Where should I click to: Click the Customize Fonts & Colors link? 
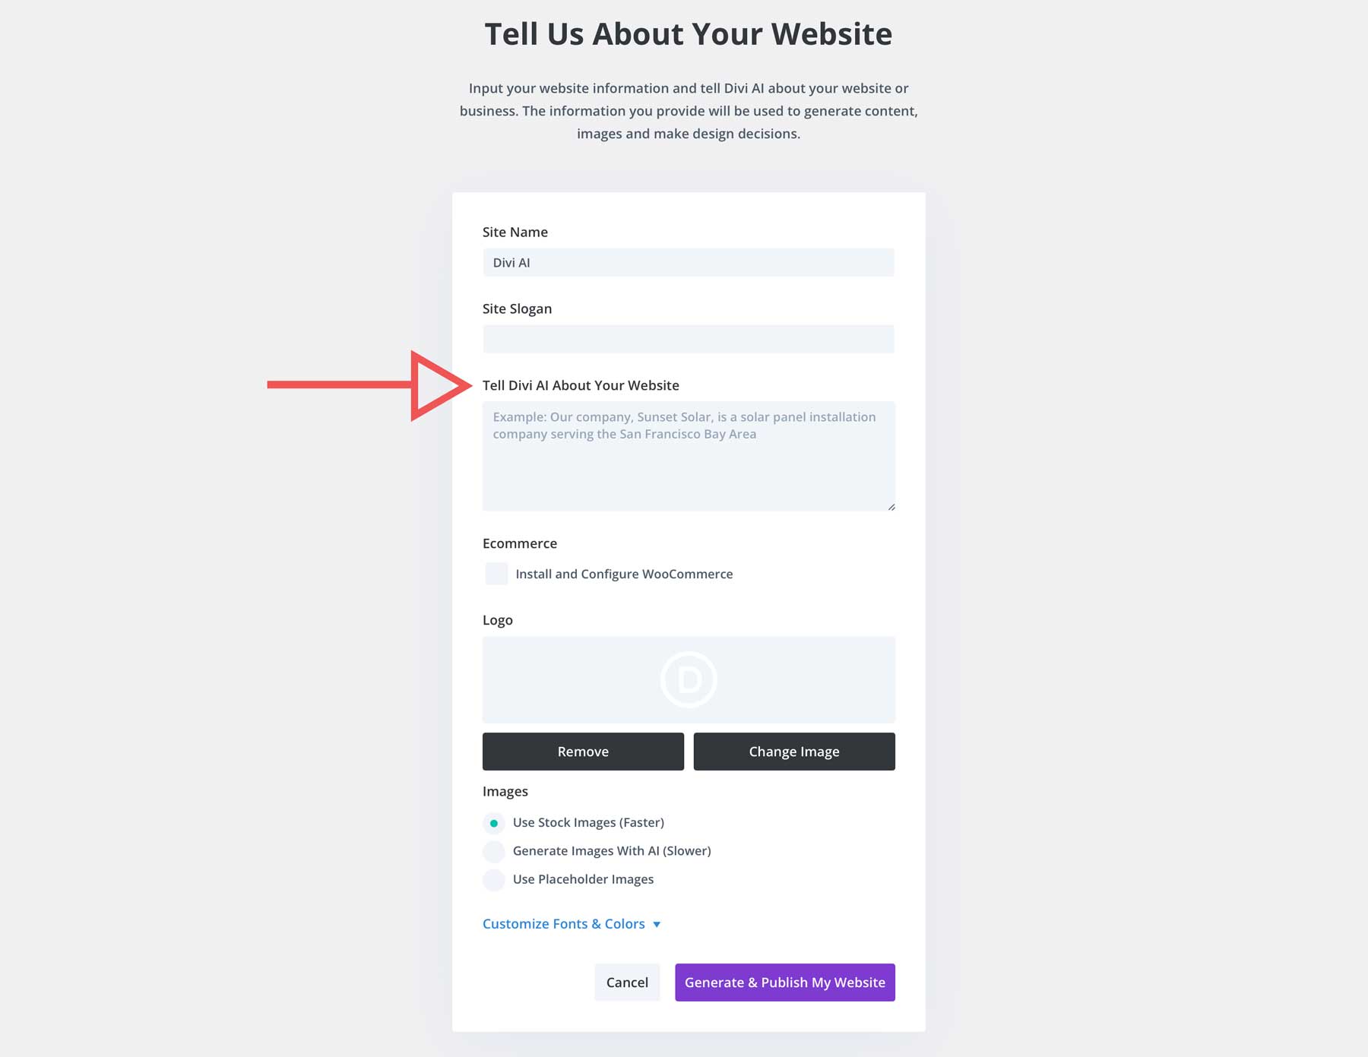[562, 923]
